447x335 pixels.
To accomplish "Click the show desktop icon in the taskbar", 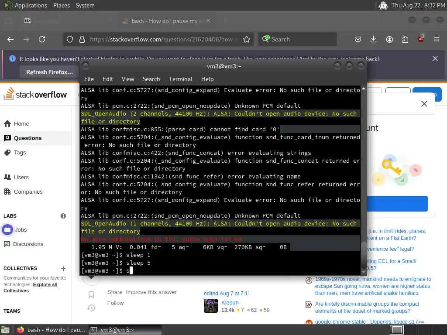I will (5, 330).
